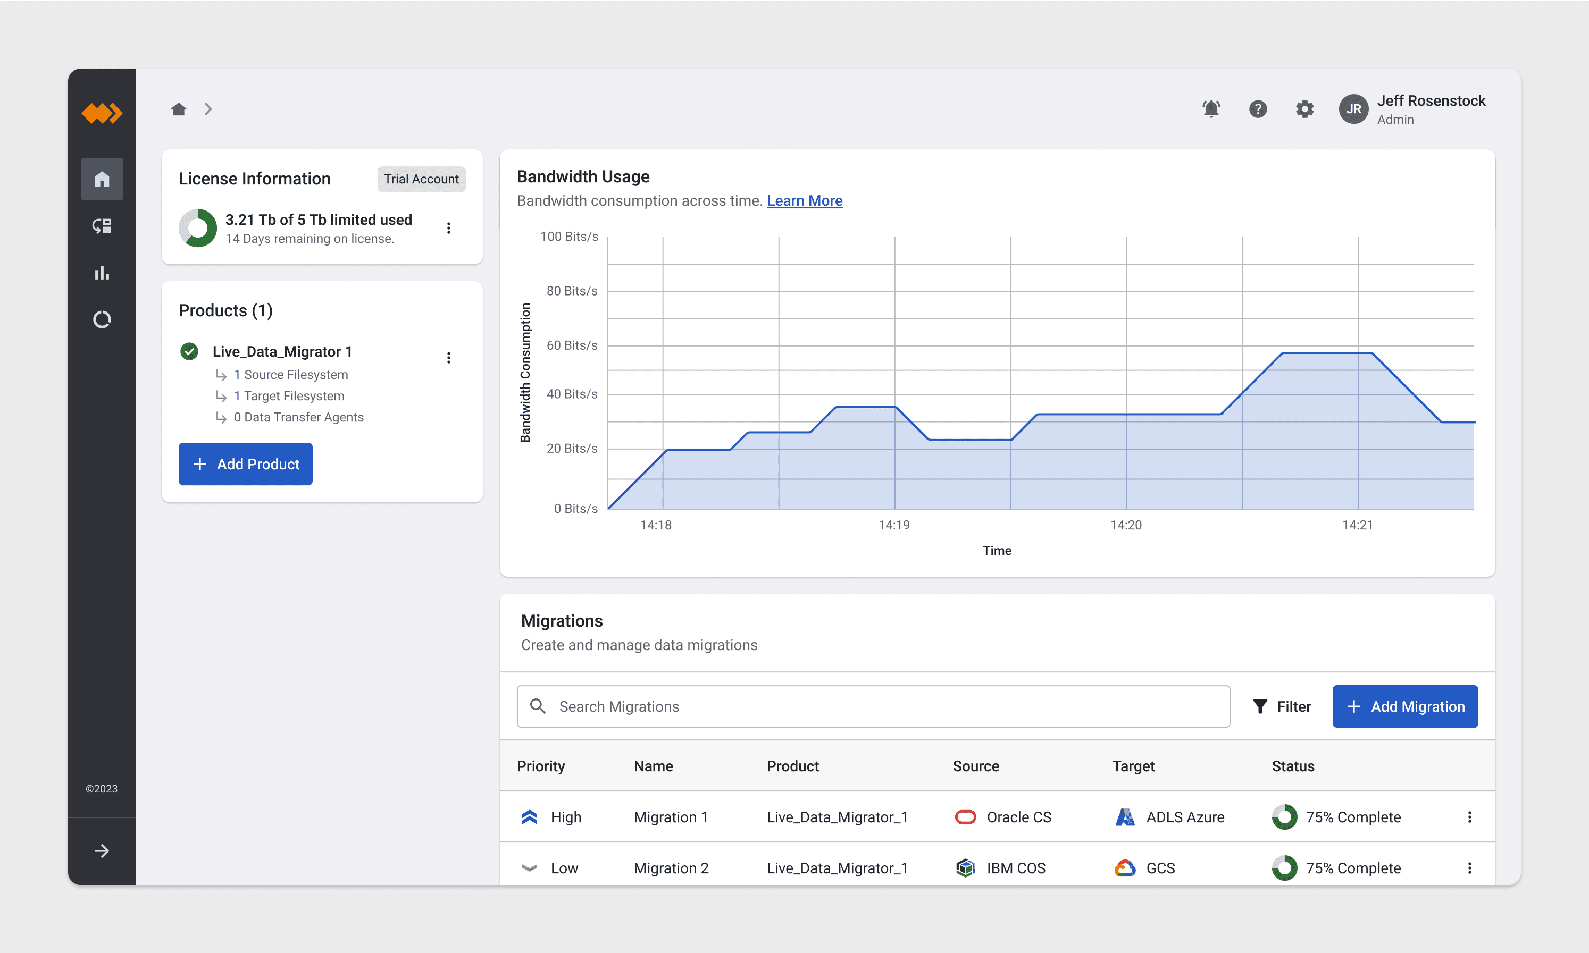Viewport: 1589px width, 953px height.
Task: Open Migration 2 row actions menu
Action: 1469,868
